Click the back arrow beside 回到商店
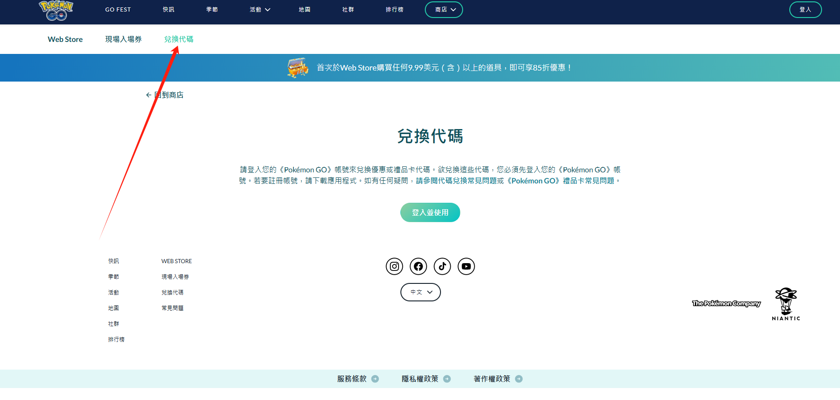The image size is (840, 400). 148,95
